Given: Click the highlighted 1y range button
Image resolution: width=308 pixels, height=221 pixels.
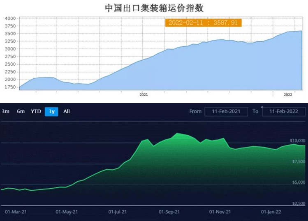Looking at the screenshot, I should click(x=51, y=111).
